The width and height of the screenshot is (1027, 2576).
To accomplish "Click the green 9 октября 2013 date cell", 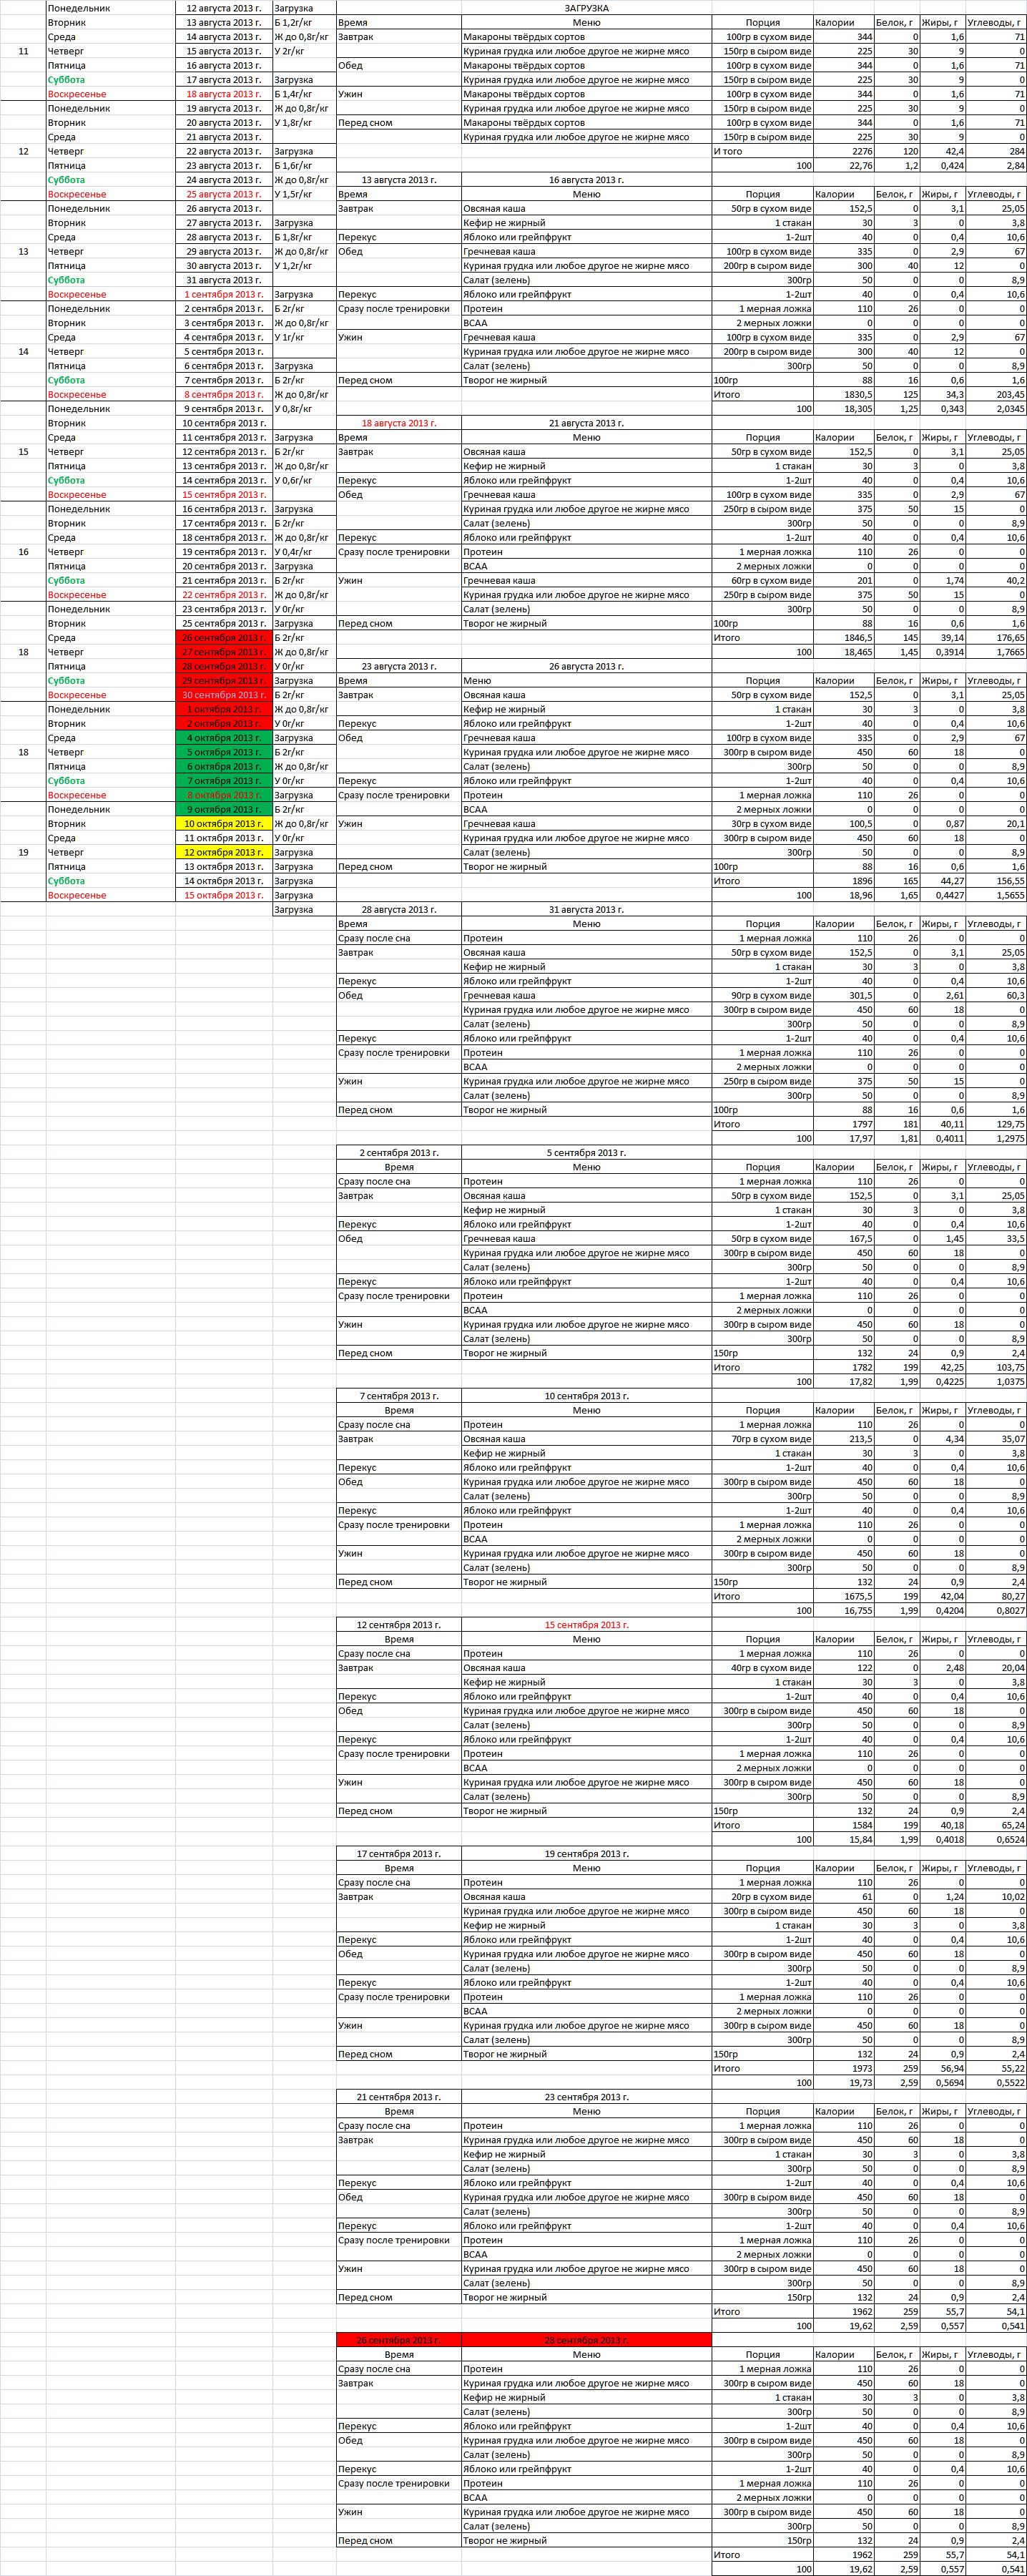I will tap(224, 809).
